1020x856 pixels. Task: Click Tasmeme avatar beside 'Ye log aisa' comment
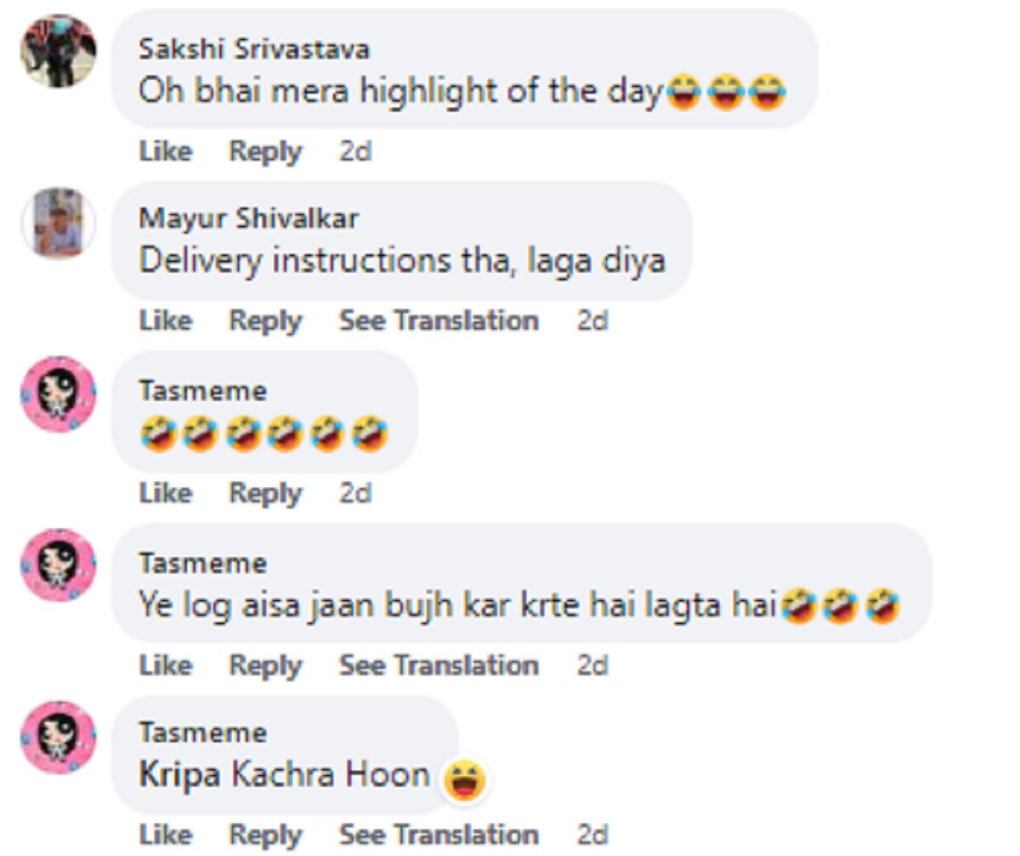pyautogui.click(x=58, y=566)
